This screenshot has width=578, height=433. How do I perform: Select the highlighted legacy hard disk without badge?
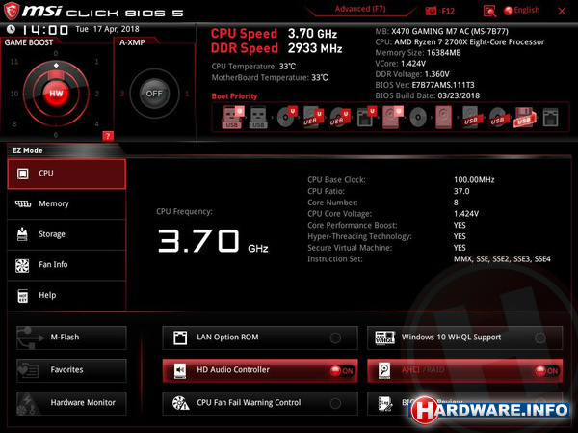click(443, 118)
